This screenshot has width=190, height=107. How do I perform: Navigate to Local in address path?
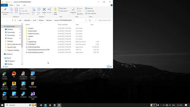34,20
